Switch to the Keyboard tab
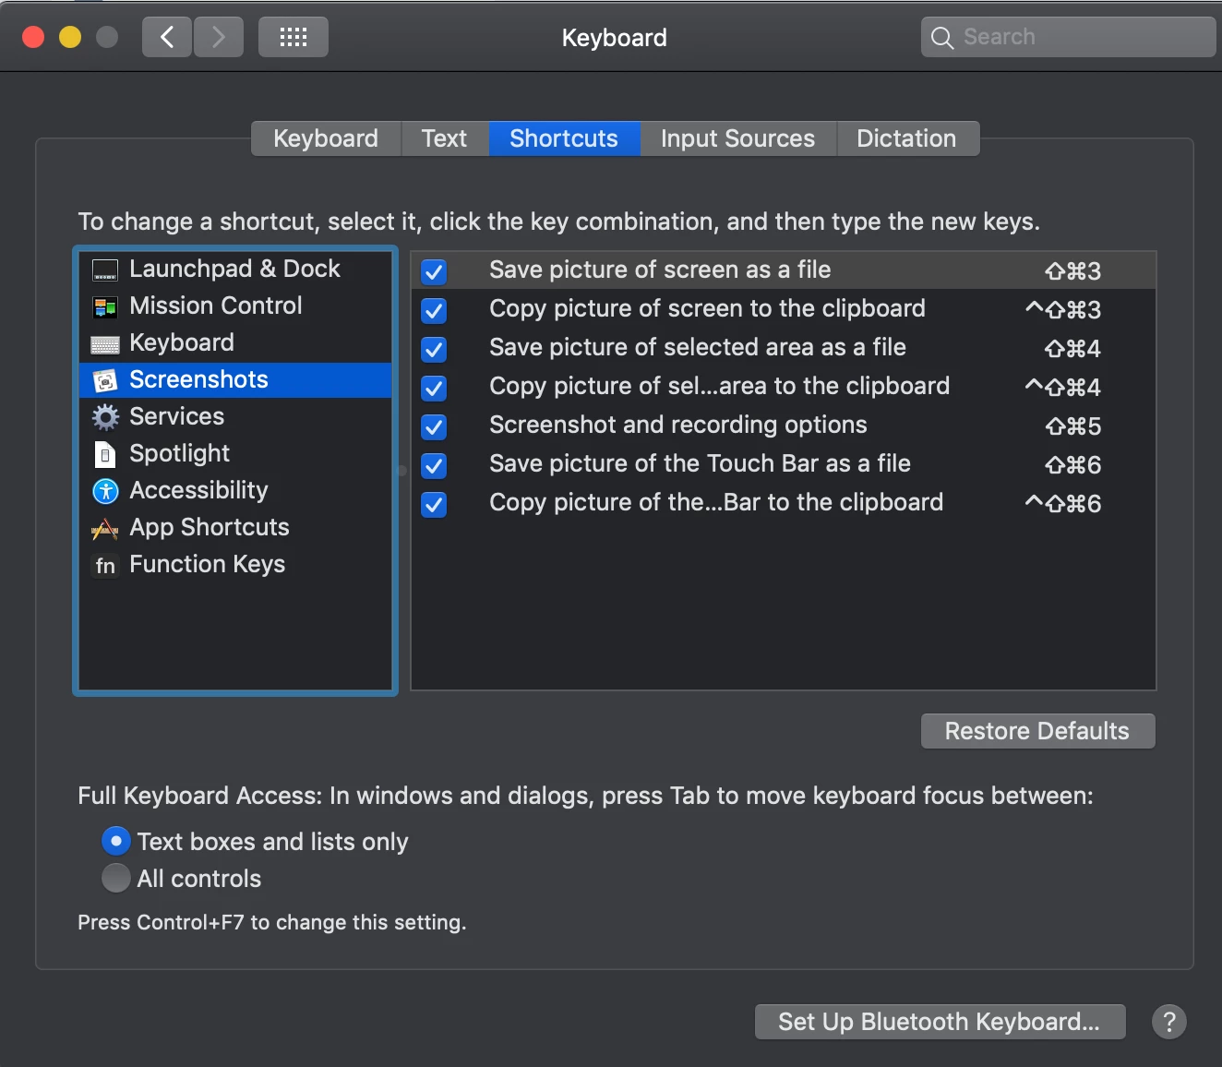This screenshot has width=1222, height=1067. tap(326, 138)
